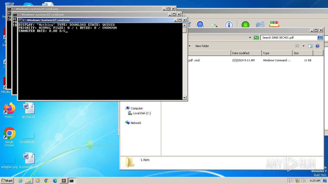Click the 2/3/2024 9:11 AM date cell
Image resolution: width=328 pixels, height=184 pixels.
pyautogui.click(x=243, y=60)
